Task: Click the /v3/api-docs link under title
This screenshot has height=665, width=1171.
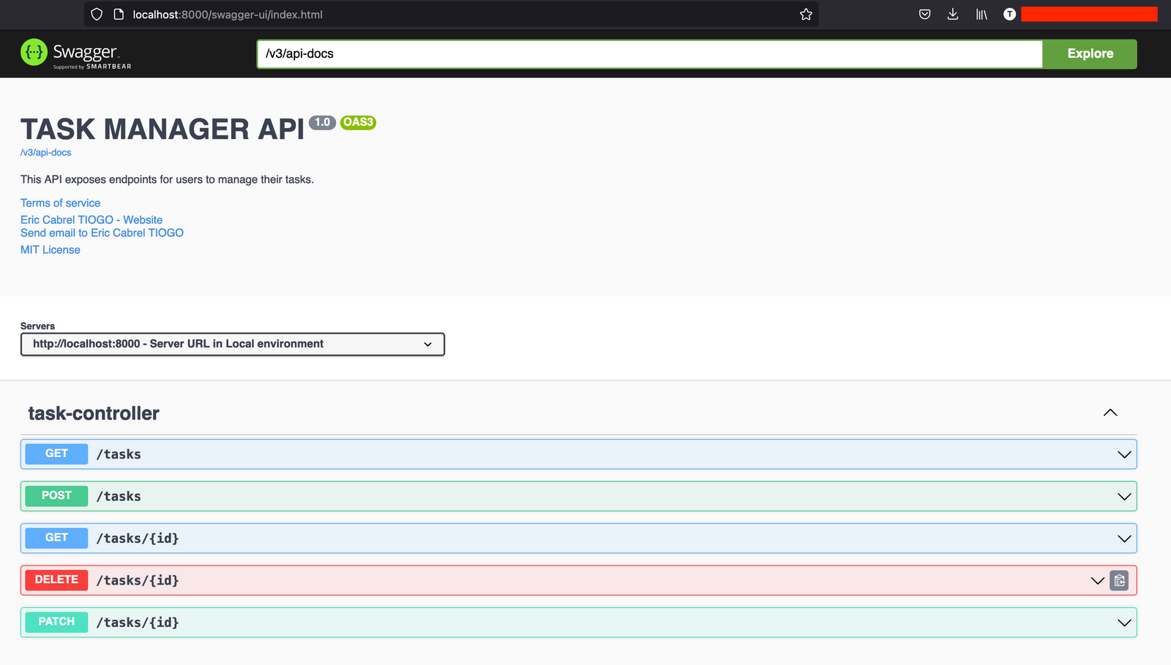Action: coord(46,153)
